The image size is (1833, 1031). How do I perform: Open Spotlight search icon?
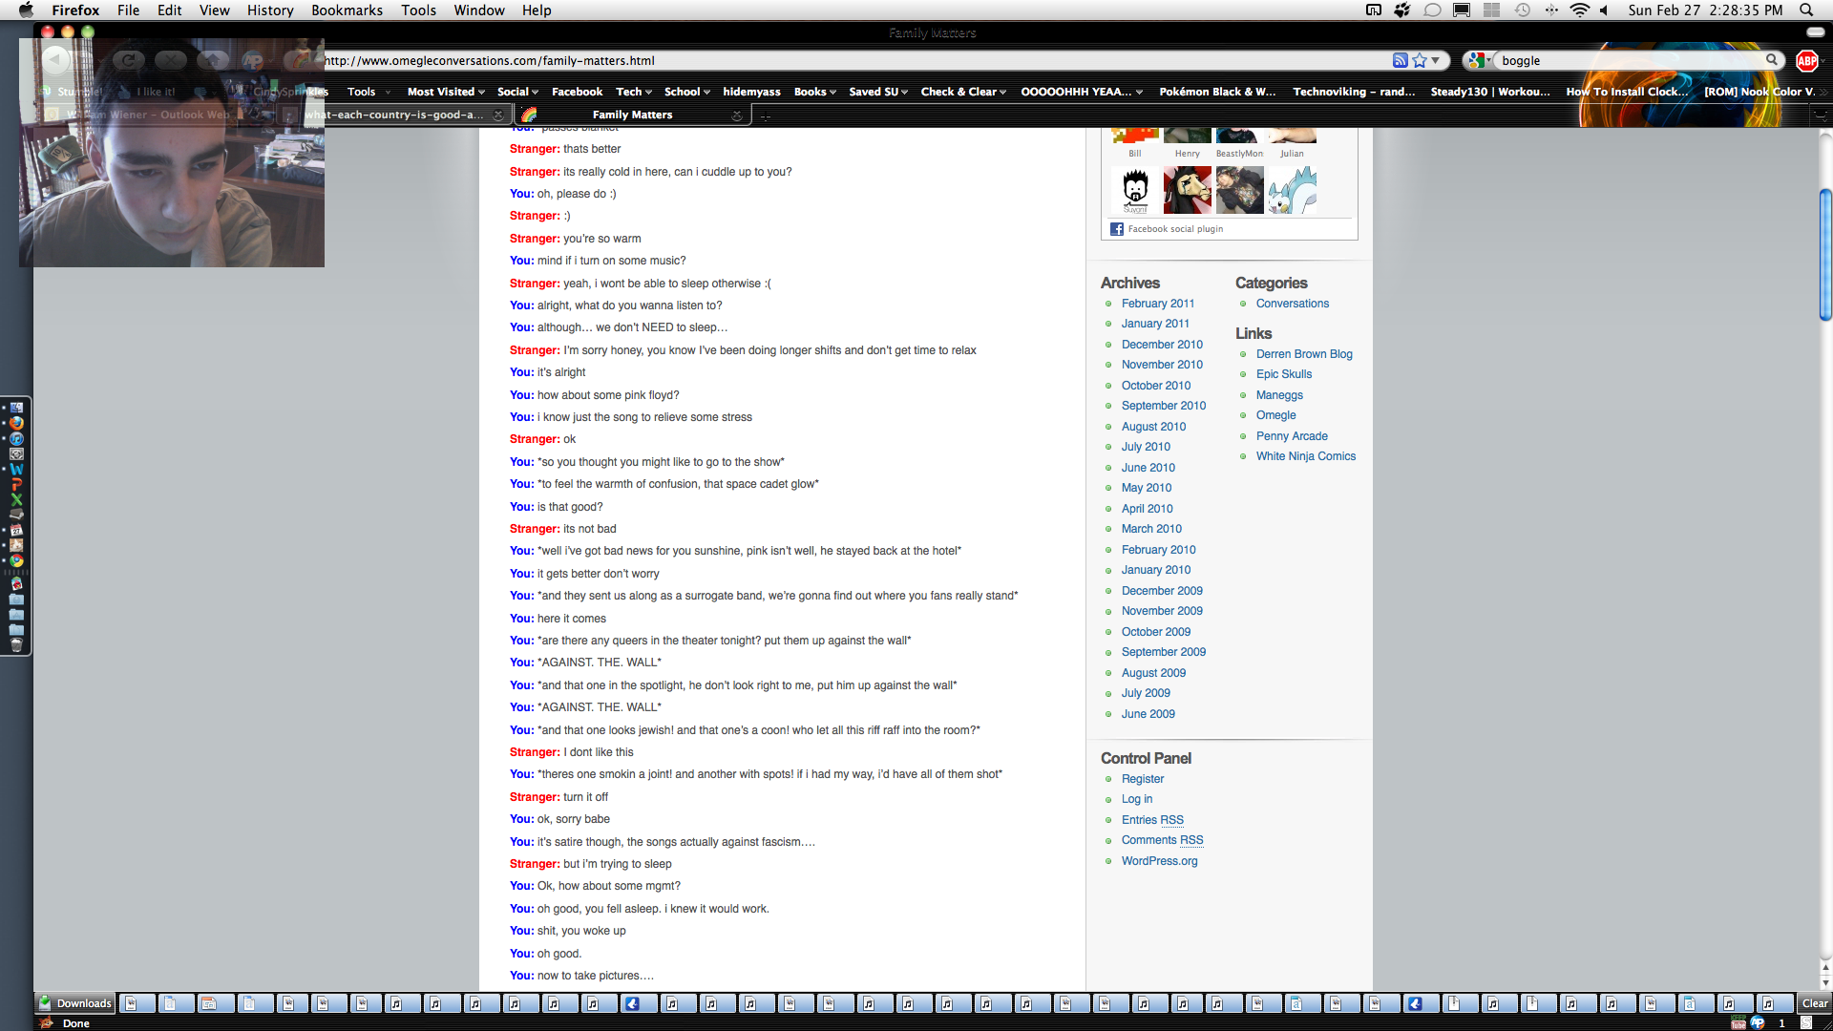click(x=1806, y=11)
